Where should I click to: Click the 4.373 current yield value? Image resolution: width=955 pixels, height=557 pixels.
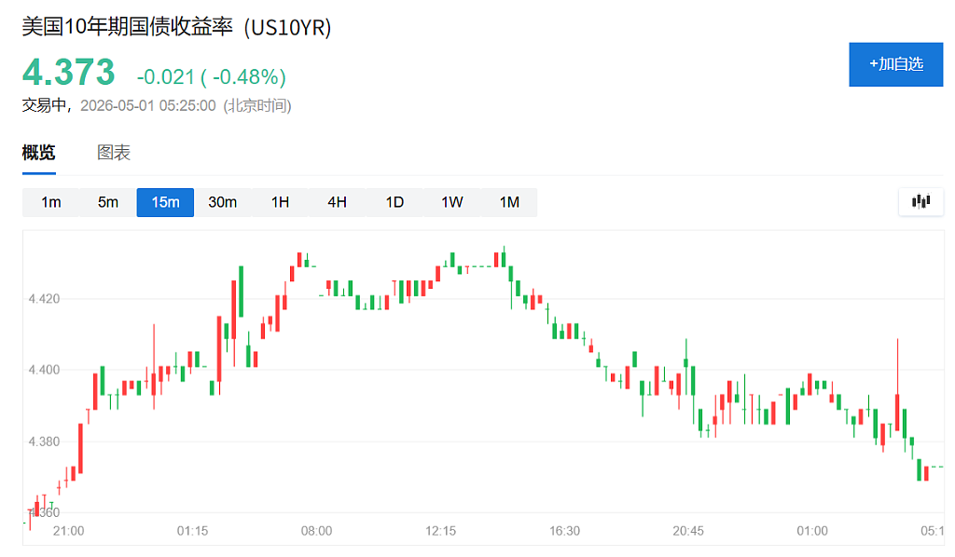click(x=69, y=73)
